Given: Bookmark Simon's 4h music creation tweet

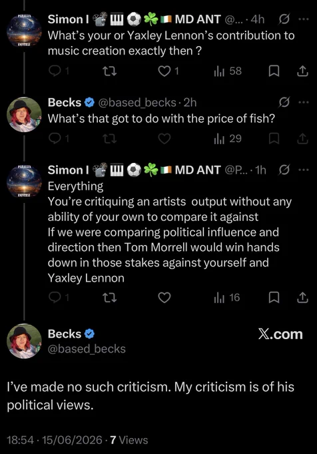Looking at the screenshot, I should [274, 71].
